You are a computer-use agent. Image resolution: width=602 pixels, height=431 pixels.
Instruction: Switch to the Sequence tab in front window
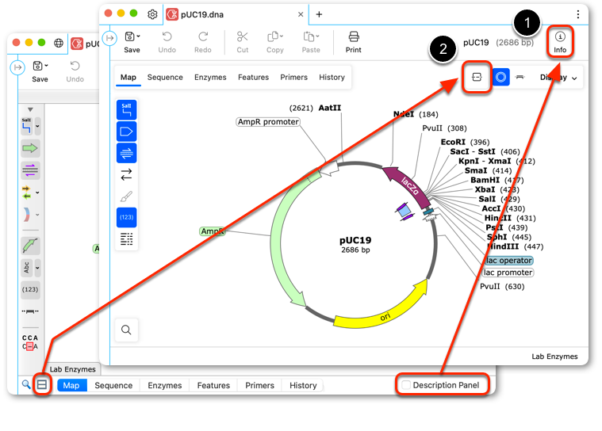pos(165,77)
